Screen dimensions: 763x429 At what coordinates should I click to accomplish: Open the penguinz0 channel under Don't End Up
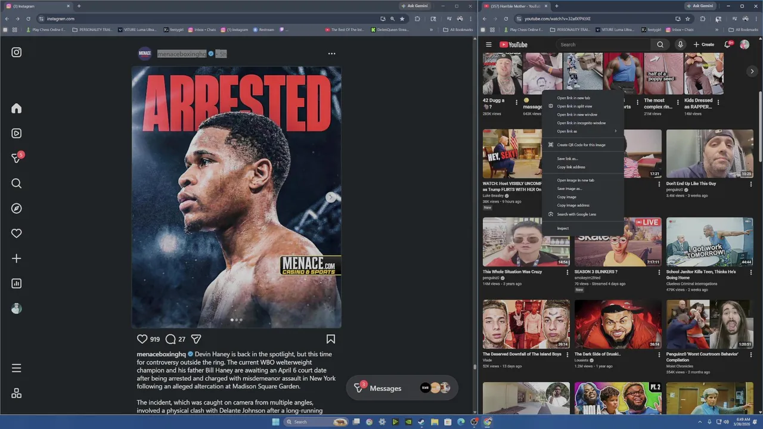pos(675,189)
